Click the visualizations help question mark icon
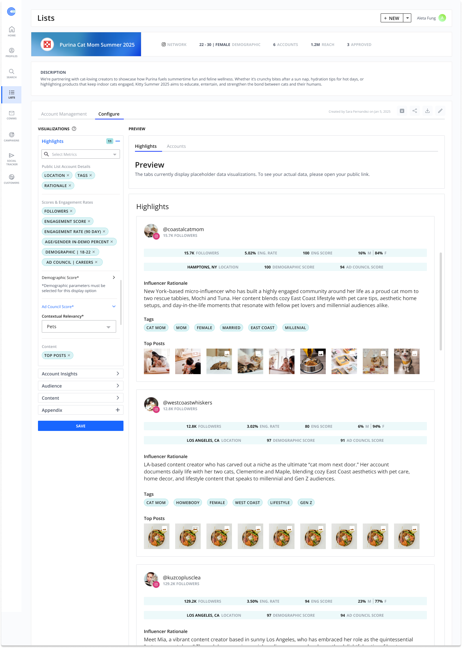 point(74,129)
